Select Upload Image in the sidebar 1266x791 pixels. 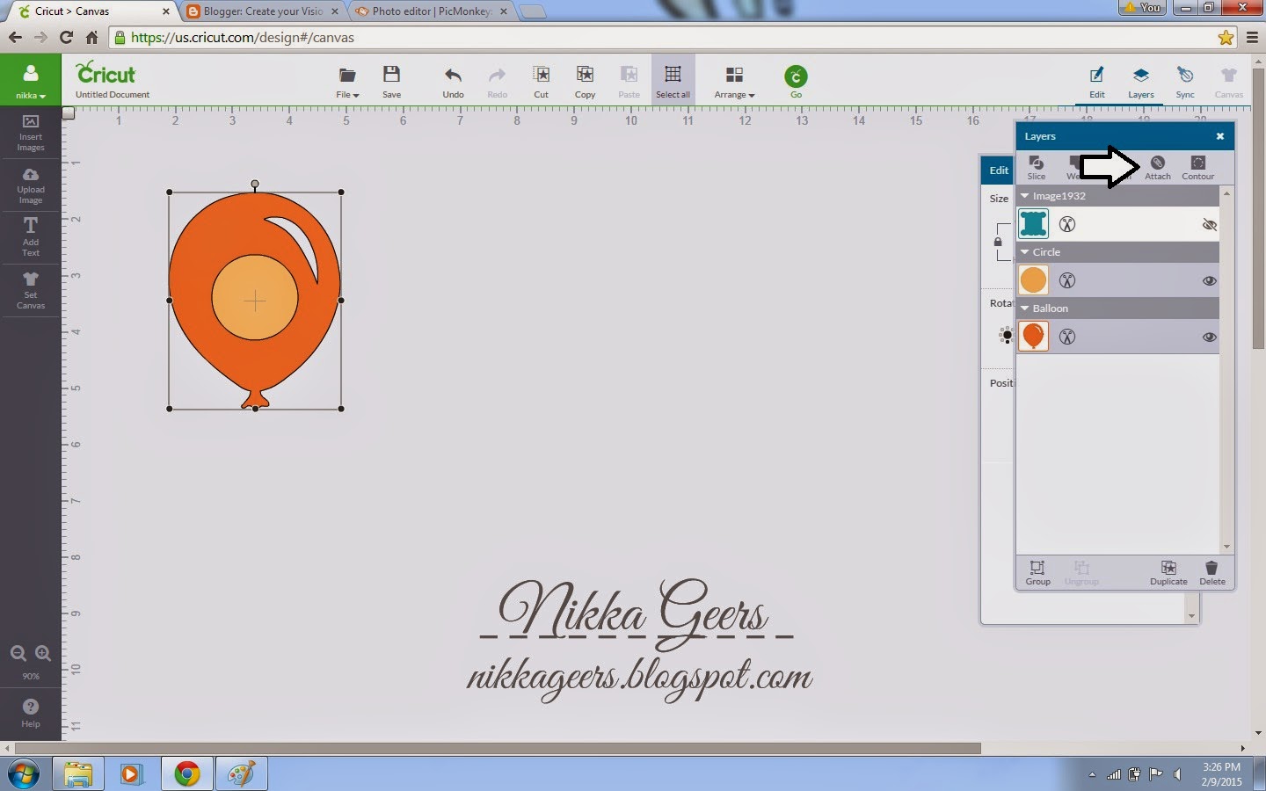click(30, 185)
